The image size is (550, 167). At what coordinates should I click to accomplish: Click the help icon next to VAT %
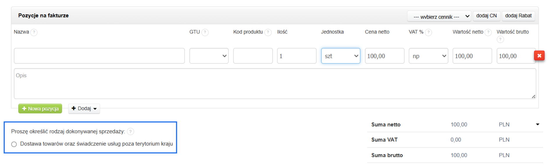click(428, 32)
